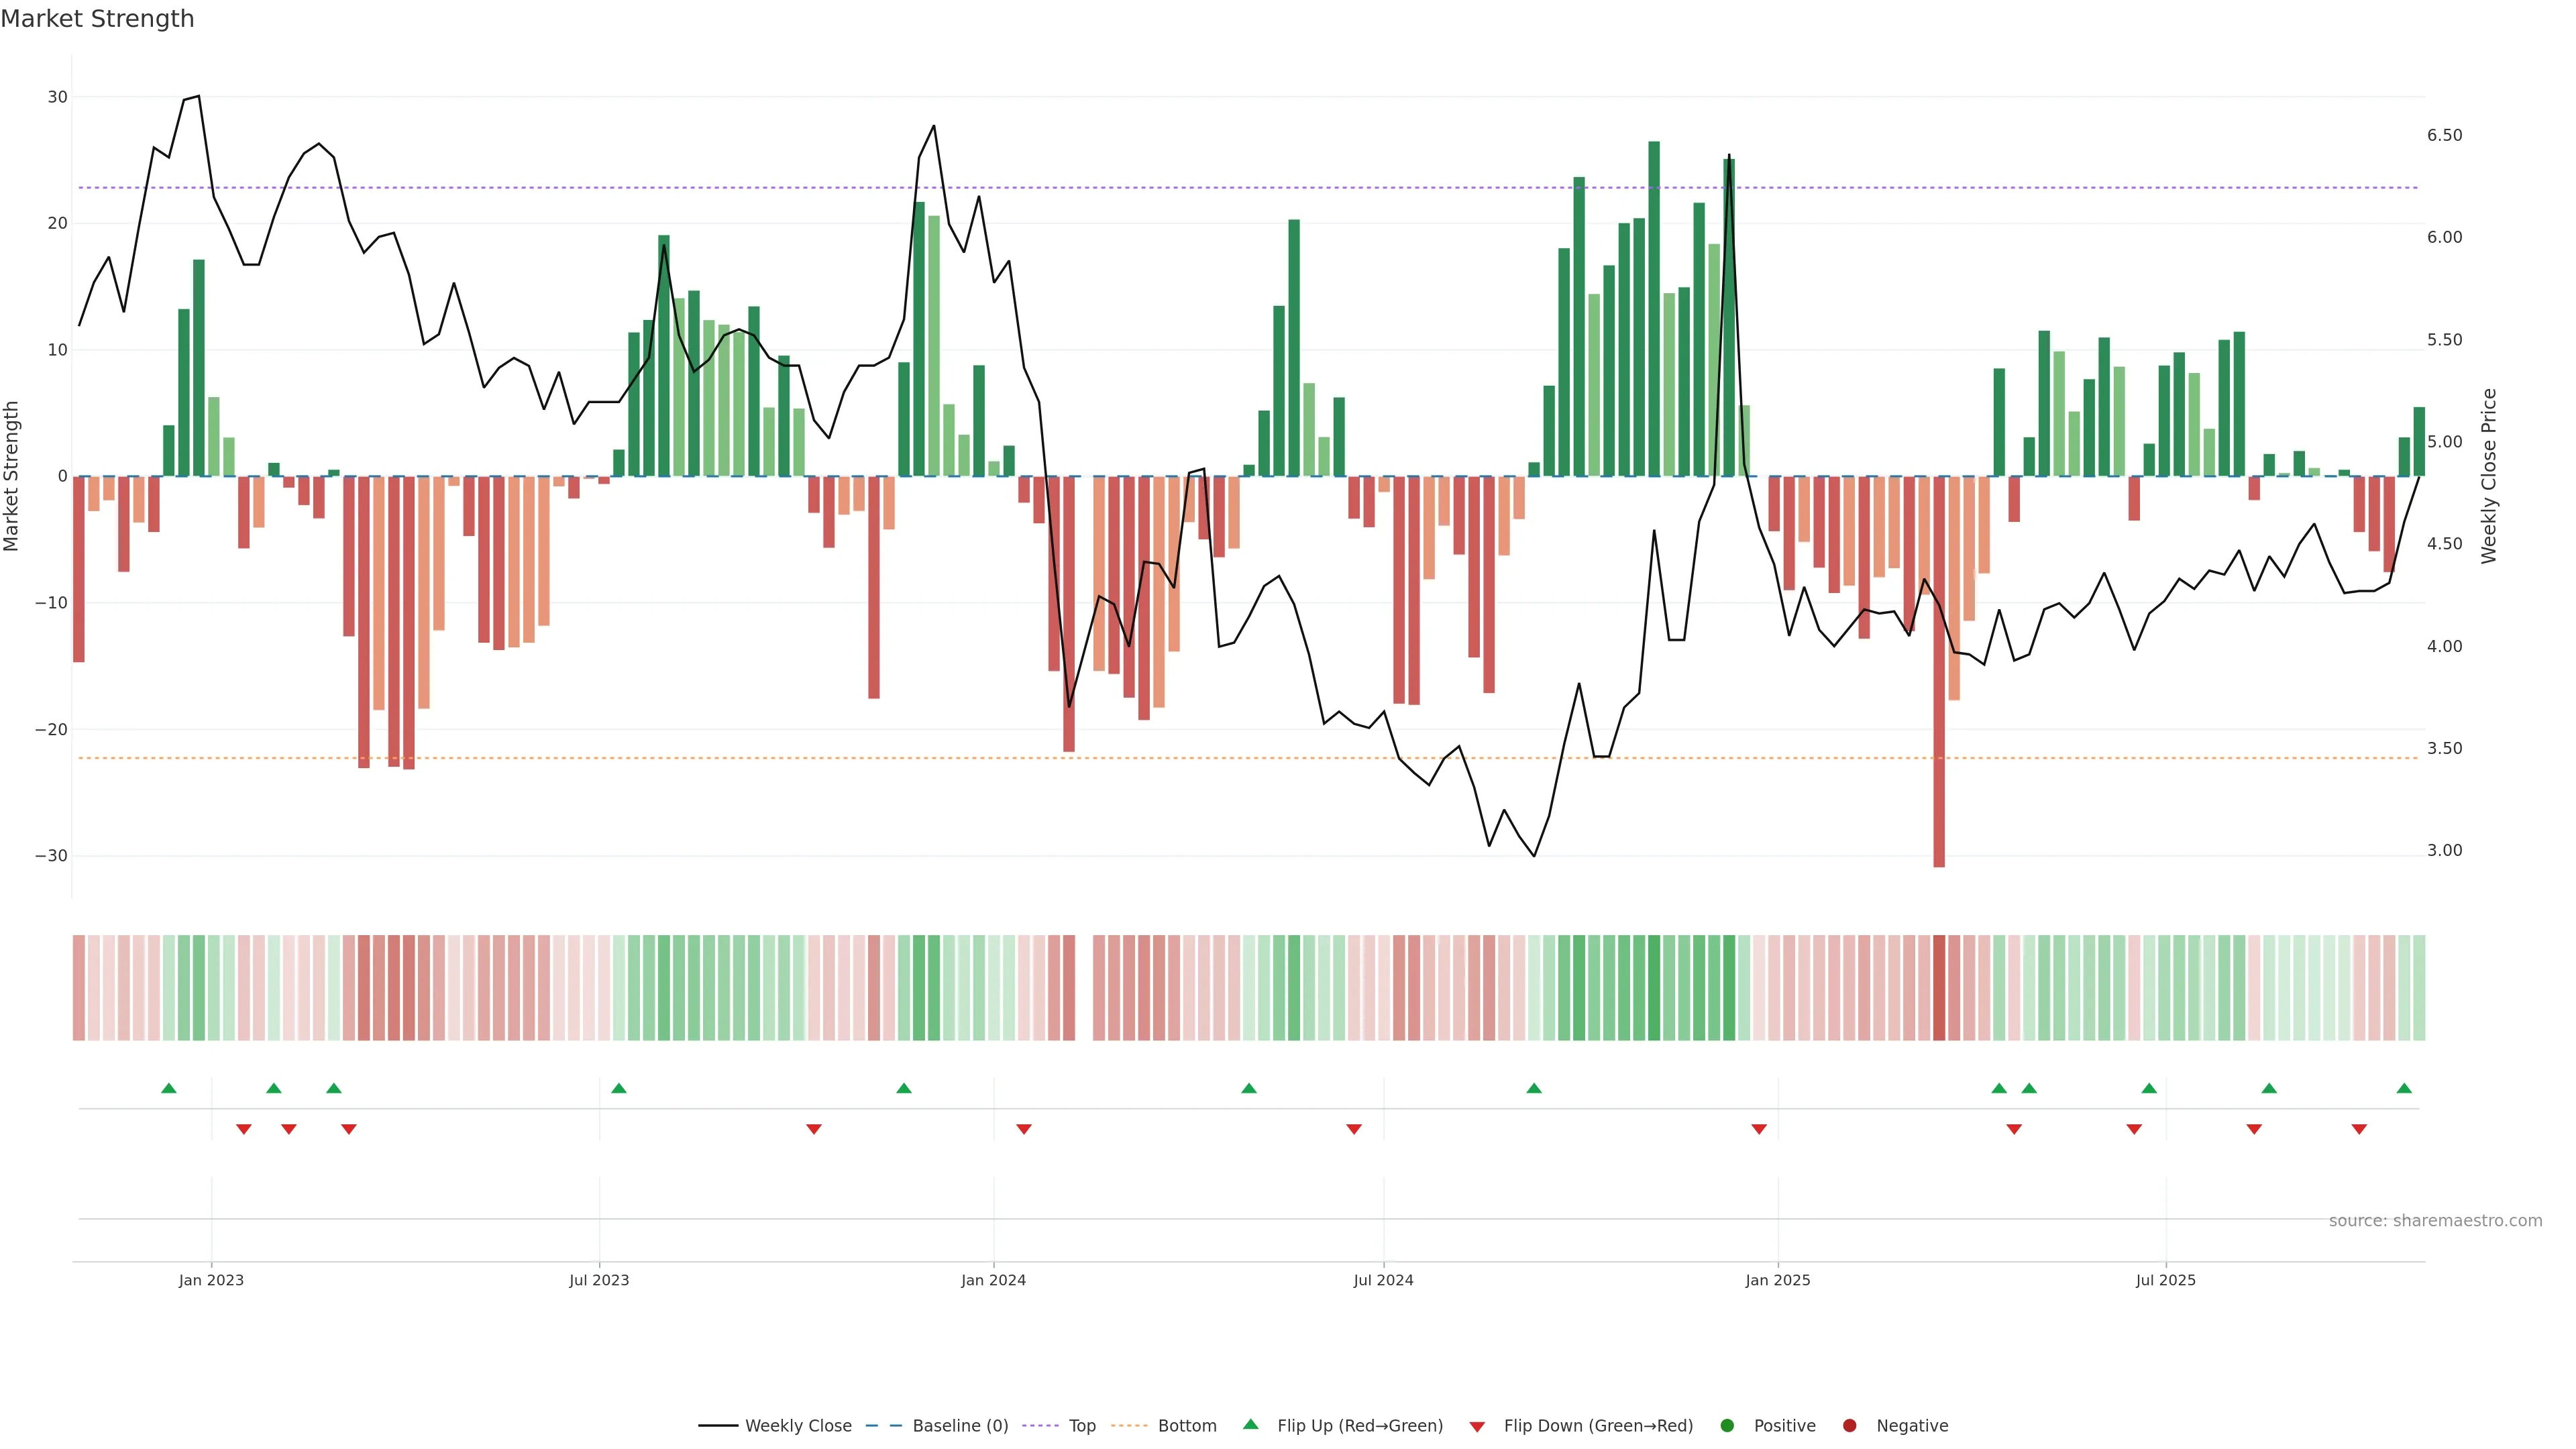Click the Jul 2025 x-axis label

tap(2165, 1280)
